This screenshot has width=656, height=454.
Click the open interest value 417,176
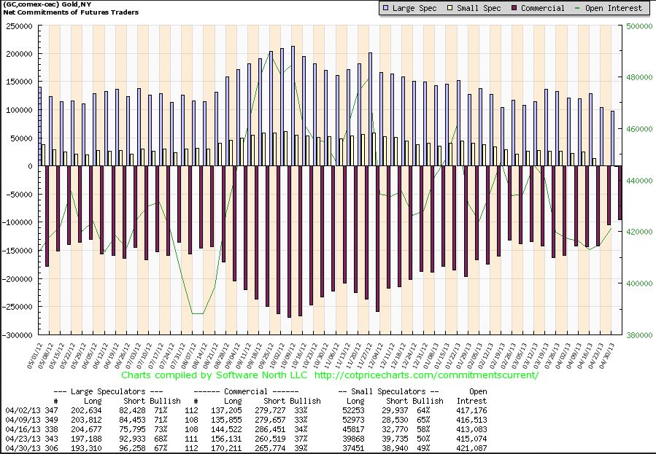tap(471, 410)
